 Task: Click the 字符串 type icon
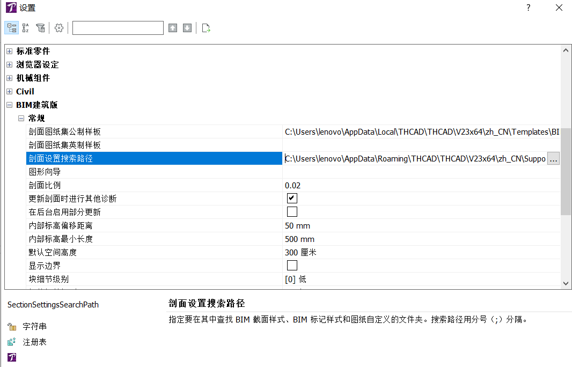click(x=12, y=327)
